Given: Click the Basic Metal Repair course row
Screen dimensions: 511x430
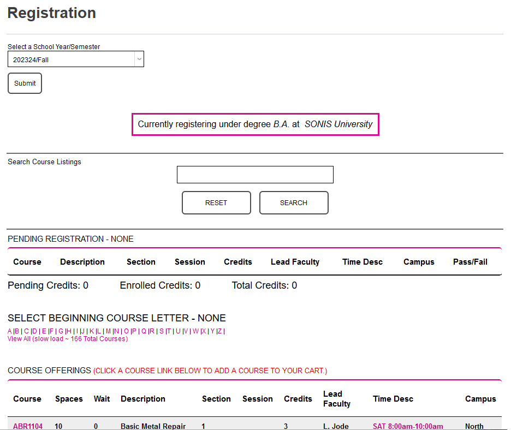Looking at the screenshot, I should point(153,426).
